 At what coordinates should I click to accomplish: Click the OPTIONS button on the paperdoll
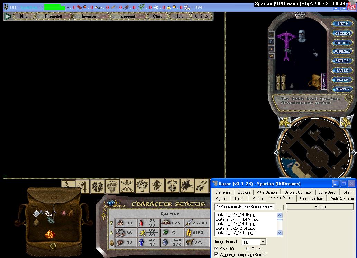[x=342, y=33]
